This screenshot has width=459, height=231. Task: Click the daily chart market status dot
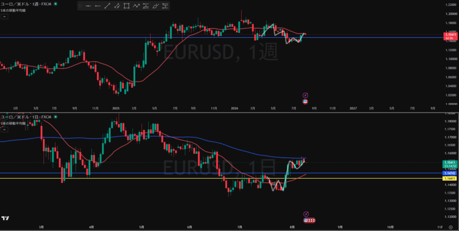pyautogui.click(x=56, y=117)
